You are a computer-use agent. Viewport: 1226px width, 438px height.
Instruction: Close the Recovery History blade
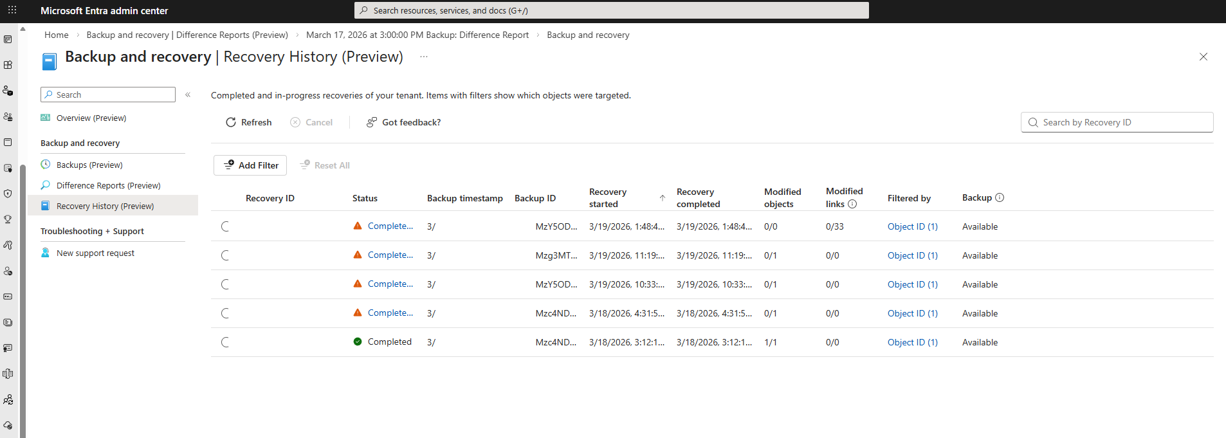[1203, 57]
